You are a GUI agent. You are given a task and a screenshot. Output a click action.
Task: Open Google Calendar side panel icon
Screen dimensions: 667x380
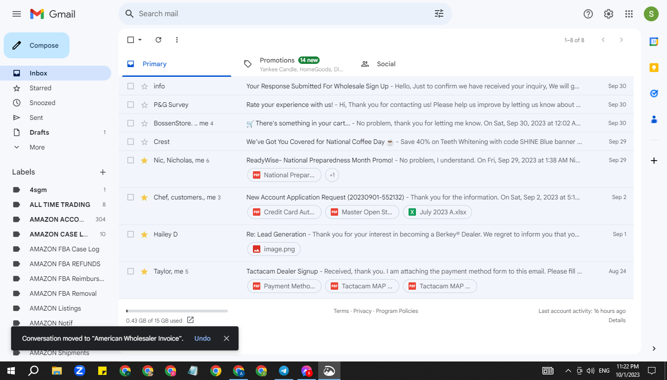654,42
